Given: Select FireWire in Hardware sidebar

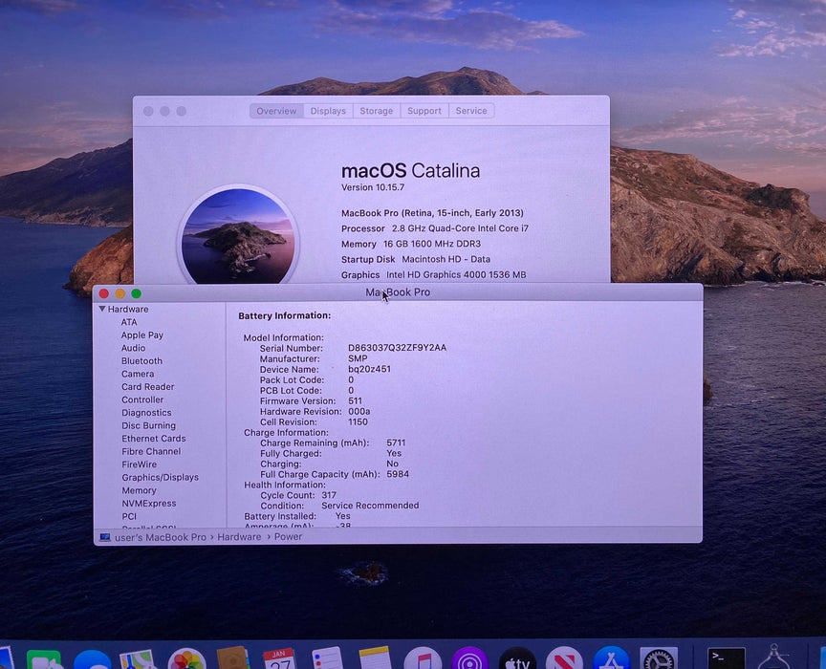Looking at the screenshot, I should click(x=139, y=464).
